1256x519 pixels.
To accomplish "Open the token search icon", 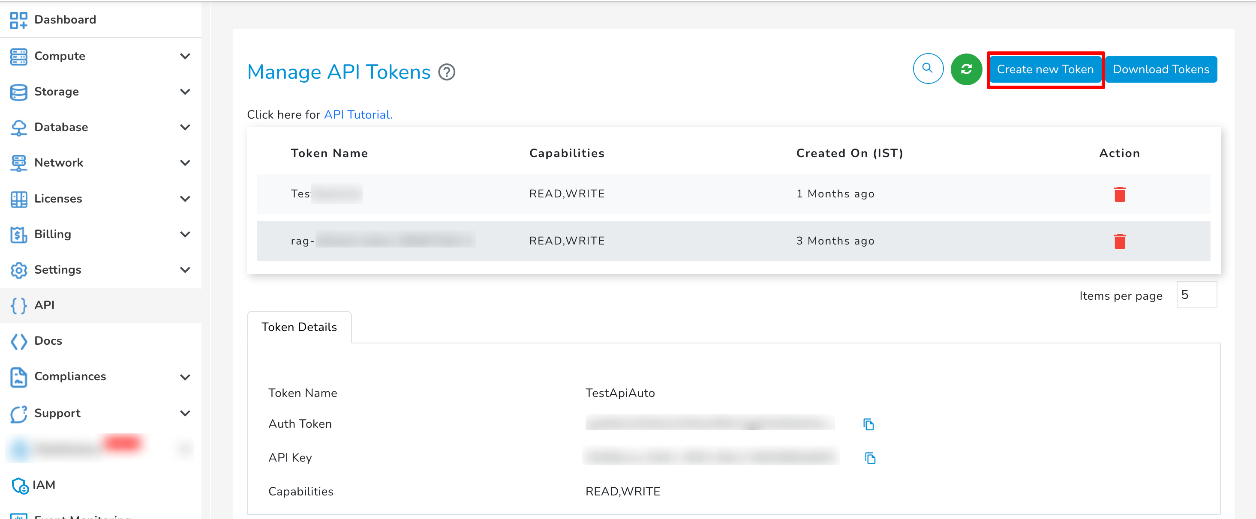I will [927, 69].
